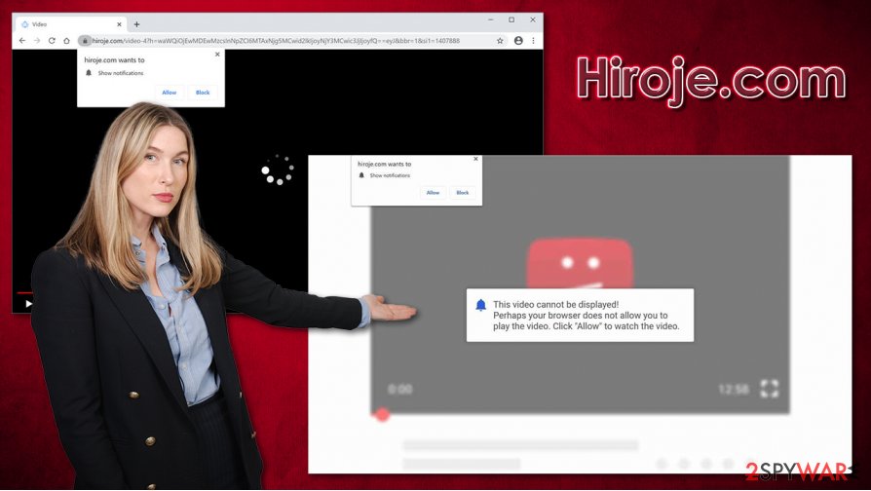This screenshot has height=491, width=871.
Task: Click the browser forward arrow
Action: 37,41
